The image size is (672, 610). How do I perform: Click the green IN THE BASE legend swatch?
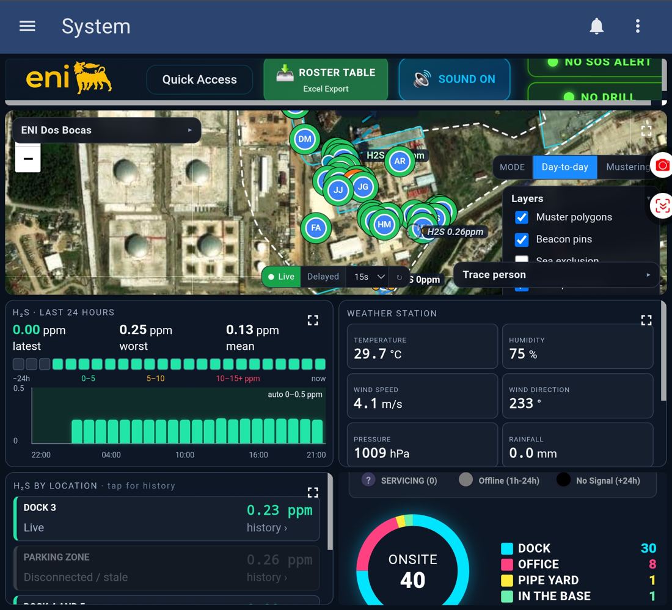tap(507, 597)
